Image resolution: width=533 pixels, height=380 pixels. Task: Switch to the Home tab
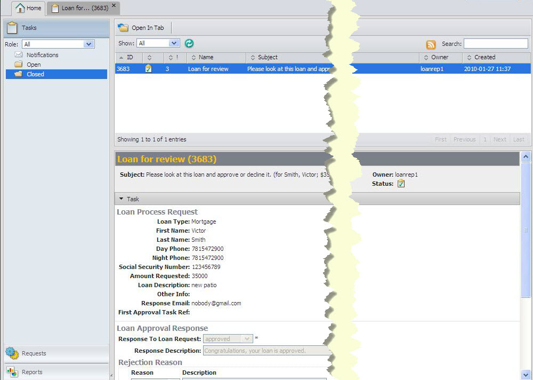pos(29,8)
